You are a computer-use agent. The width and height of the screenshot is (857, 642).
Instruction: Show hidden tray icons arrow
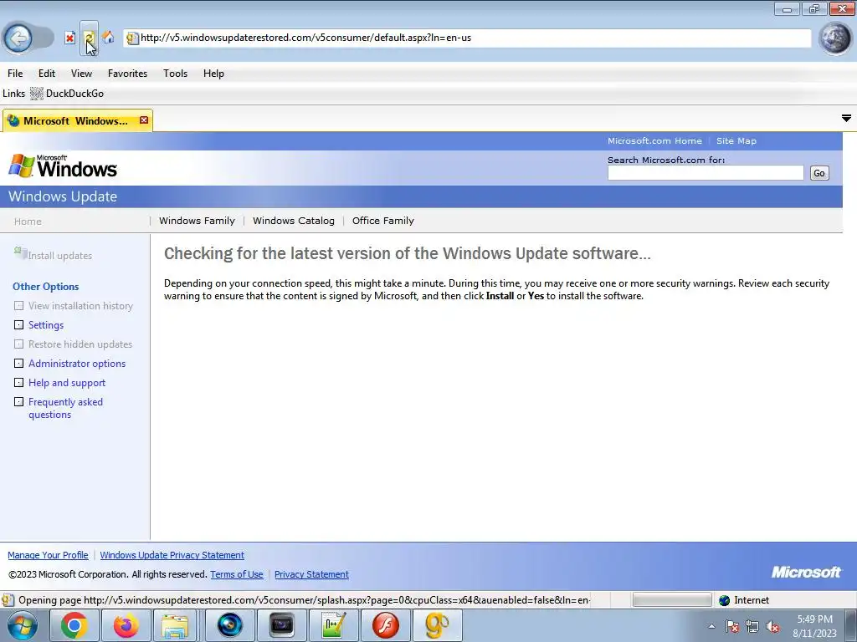(711, 626)
